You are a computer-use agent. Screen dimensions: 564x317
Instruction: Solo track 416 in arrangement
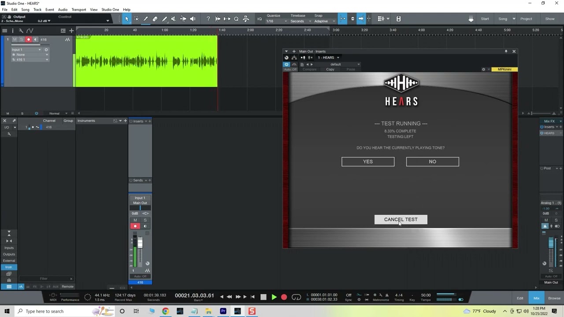22,40
